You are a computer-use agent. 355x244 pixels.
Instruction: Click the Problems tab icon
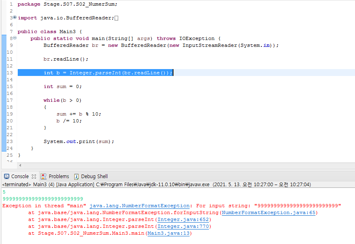44,177
